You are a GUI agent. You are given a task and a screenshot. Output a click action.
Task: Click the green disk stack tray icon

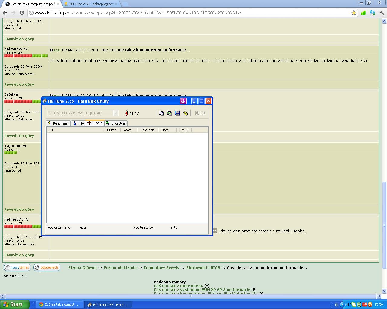(x=359, y=305)
